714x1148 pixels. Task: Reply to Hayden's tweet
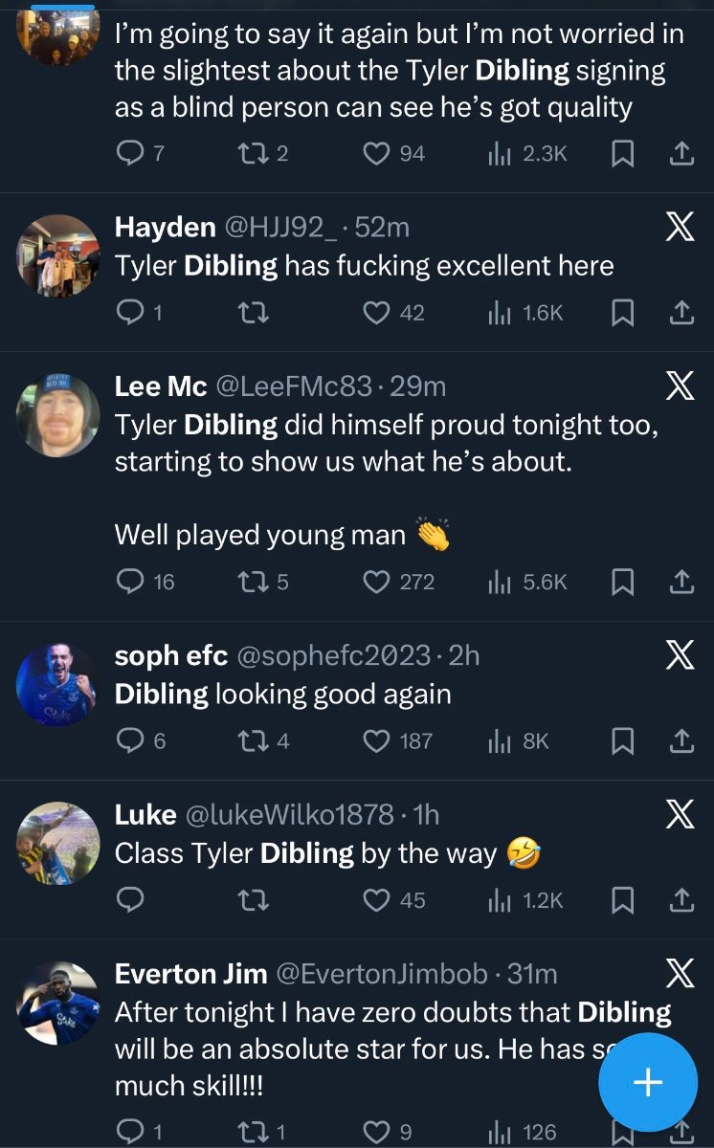[x=129, y=313]
